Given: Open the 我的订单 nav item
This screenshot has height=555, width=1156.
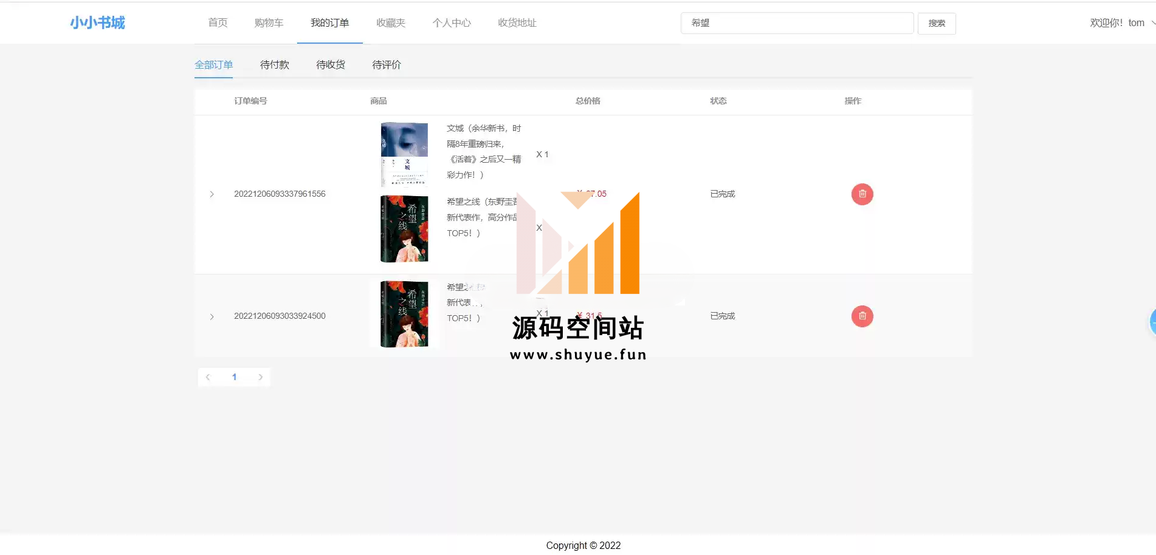Looking at the screenshot, I should [329, 23].
